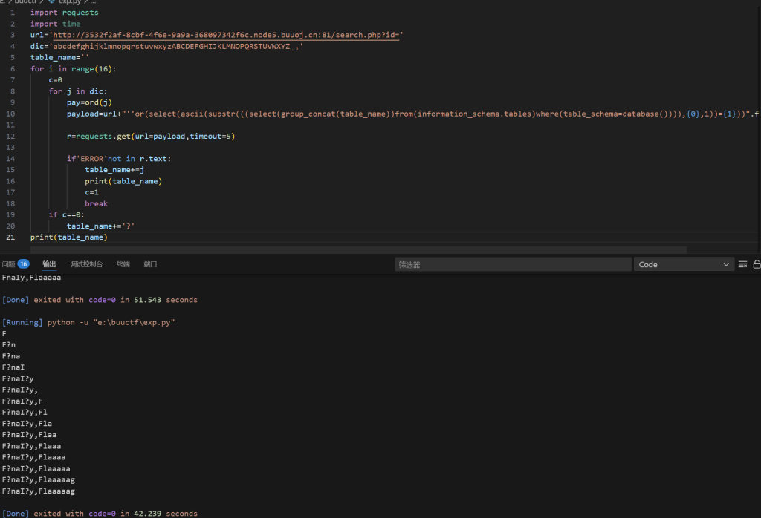This screenshot has width=761, height=518.
Task: Click 'for i in range(16):' line
Action: pyautogui.click(x=74, y=69)
